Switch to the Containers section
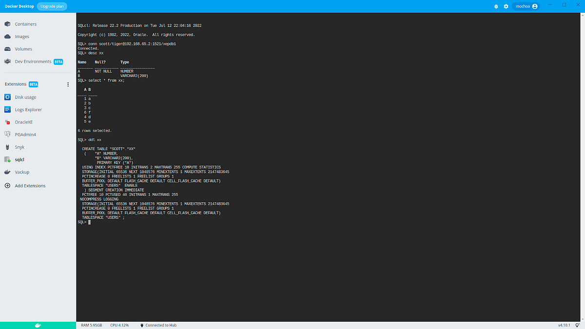 coord(25,24)
